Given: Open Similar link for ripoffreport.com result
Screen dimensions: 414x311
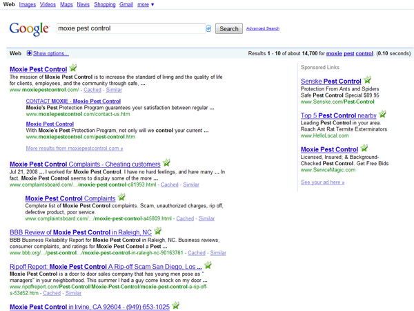Looking at the screenshot, I should [73, 293].
